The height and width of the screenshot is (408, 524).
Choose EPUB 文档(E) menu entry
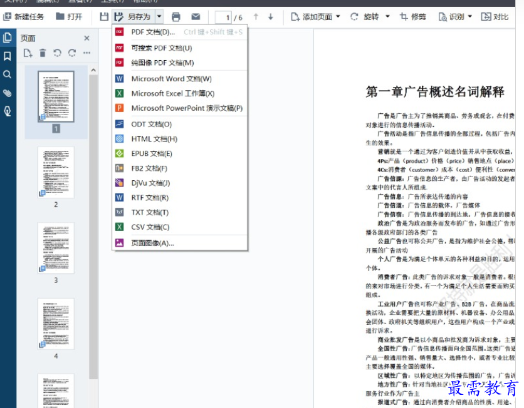point(180,153)
